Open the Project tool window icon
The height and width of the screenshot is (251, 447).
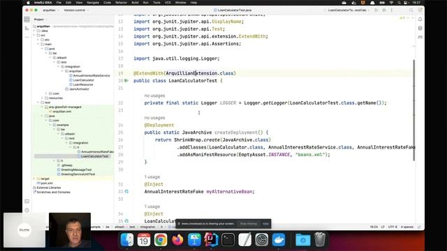click(x=27, y=20)
